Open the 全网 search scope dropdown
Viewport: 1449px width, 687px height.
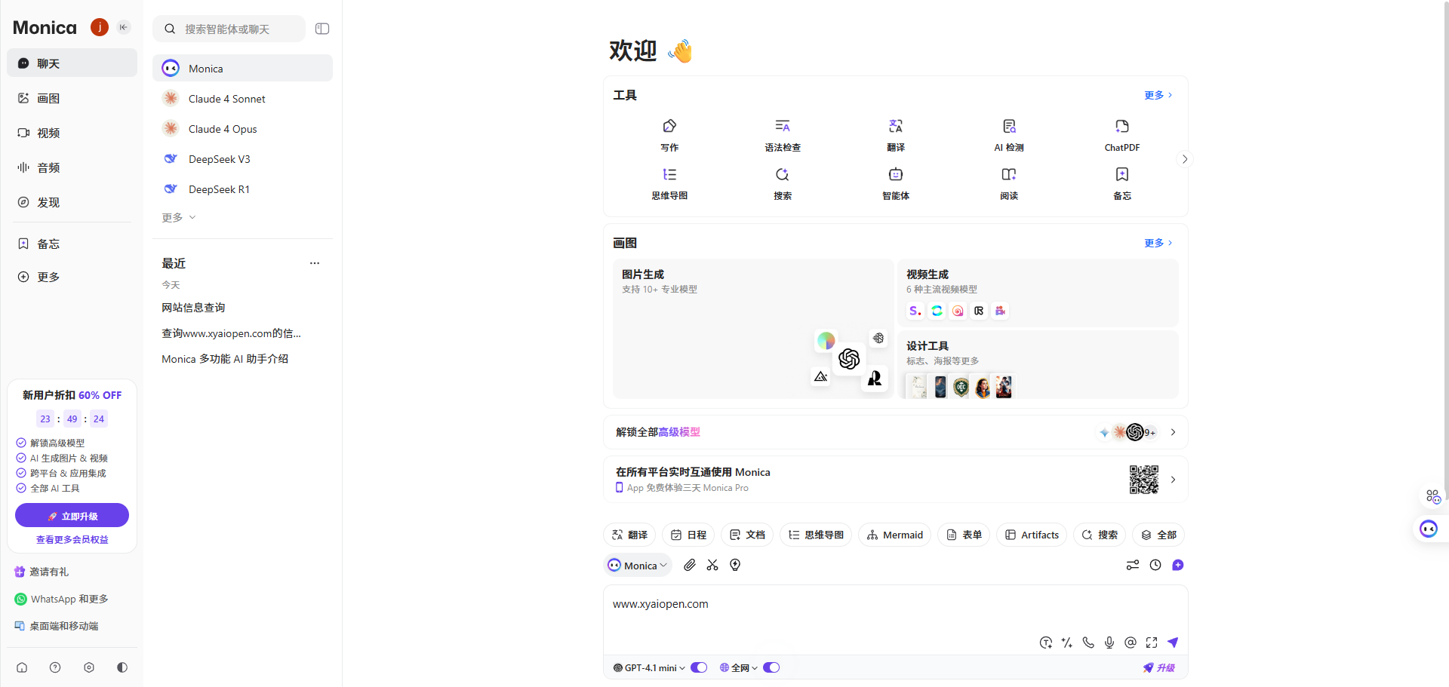pos(739,667)
